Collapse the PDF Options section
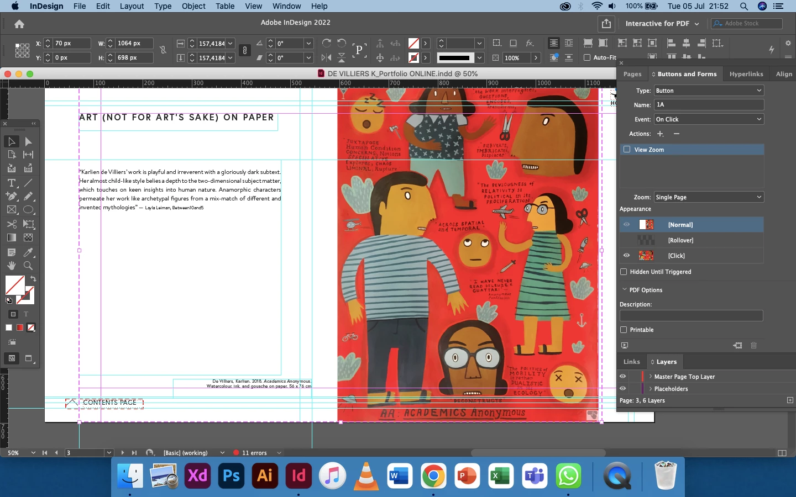Viewport: 796px width, 497px height. click(625, 290)
